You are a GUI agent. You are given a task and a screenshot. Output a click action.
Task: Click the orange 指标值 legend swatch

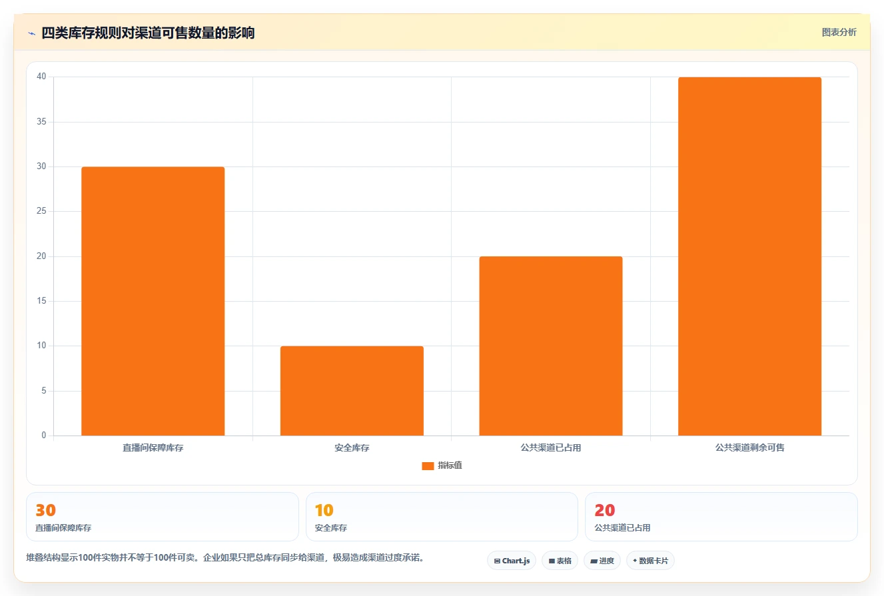pos(428,466)
